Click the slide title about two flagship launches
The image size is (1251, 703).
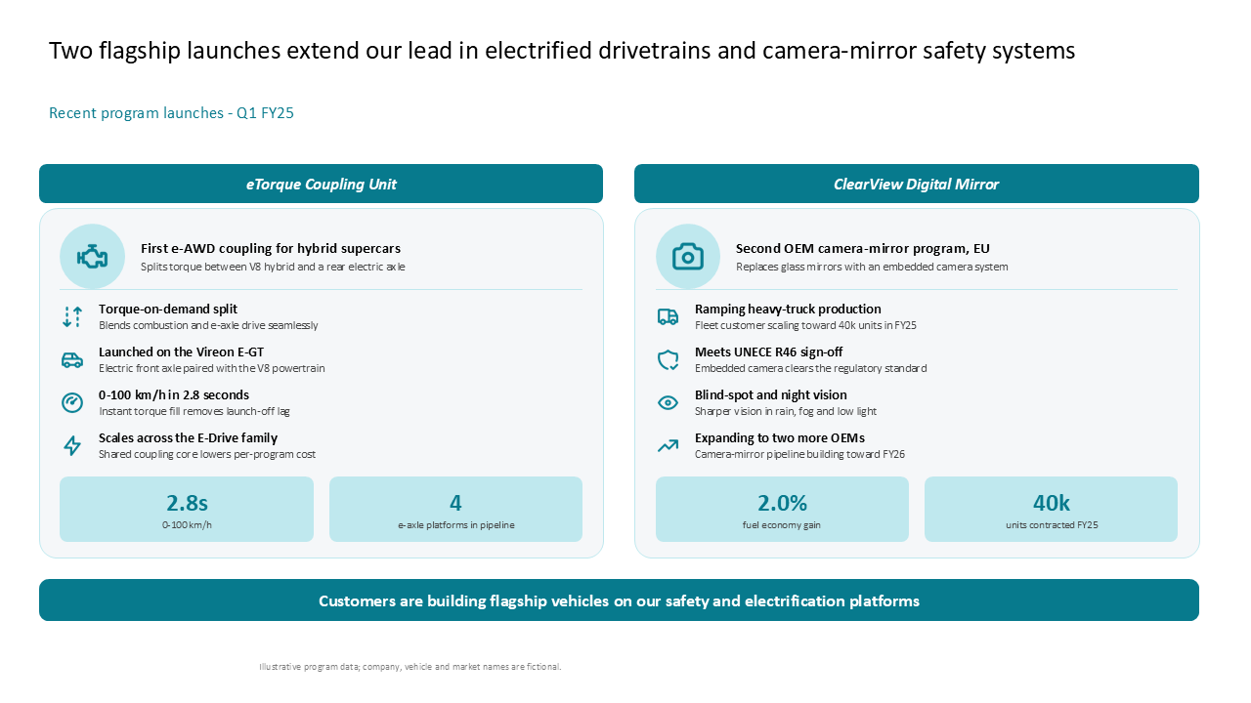(562, 51)
